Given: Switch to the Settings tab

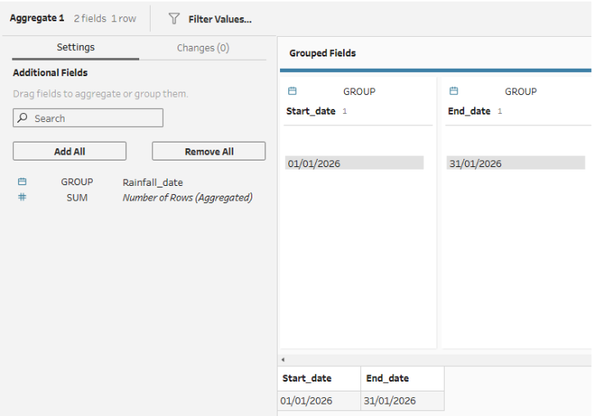Looking at the screenshot, I should coord(75,47).
